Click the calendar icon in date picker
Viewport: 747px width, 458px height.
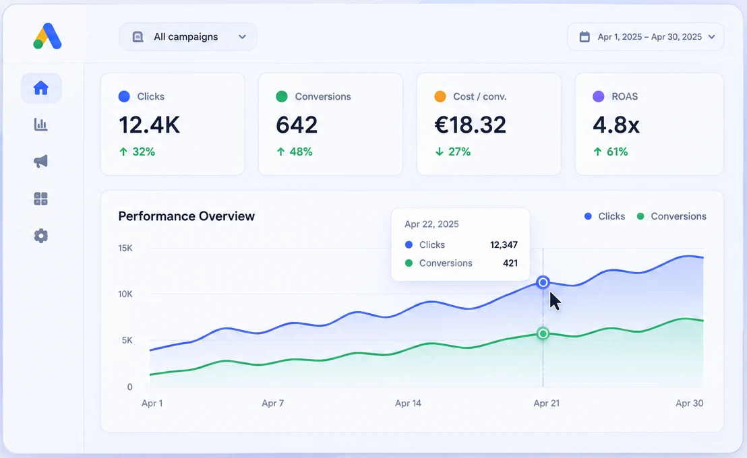tap(585, 36)
